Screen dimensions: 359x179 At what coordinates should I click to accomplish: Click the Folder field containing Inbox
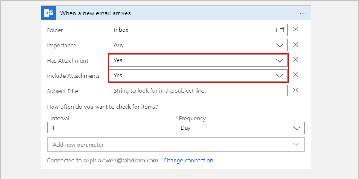pyautogui.click(x=198, y=30)
